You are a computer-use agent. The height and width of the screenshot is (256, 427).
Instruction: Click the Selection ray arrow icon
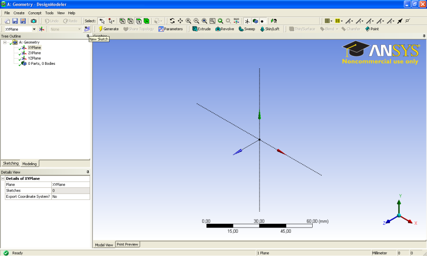point(399,21)
